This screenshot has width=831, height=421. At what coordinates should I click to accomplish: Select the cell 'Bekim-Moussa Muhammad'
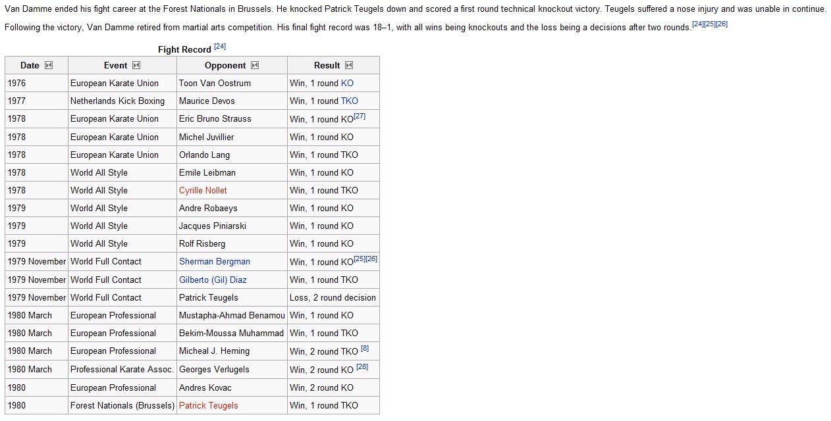232,333
